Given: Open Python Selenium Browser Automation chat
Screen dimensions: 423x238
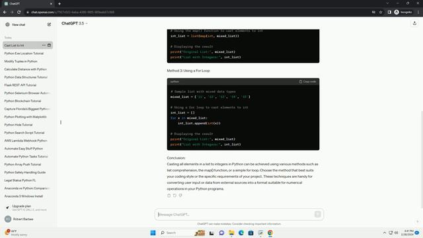Looking at the screenshot, I should coord(28,93).
